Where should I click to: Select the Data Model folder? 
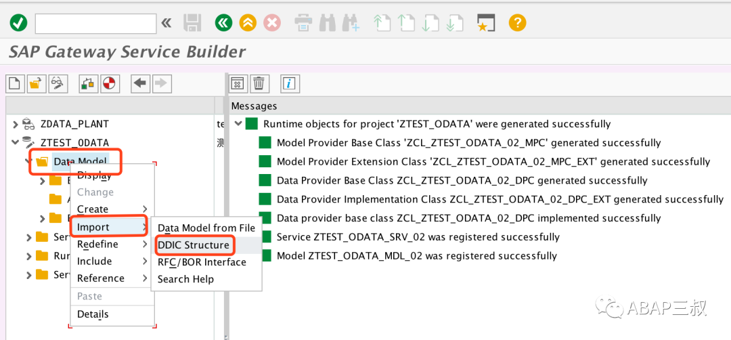coord(80,161)
